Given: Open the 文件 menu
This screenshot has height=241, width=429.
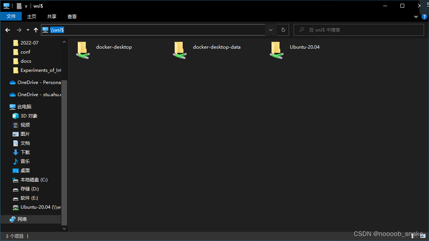Looking at the screenshot, I should (x=11, y=16).
